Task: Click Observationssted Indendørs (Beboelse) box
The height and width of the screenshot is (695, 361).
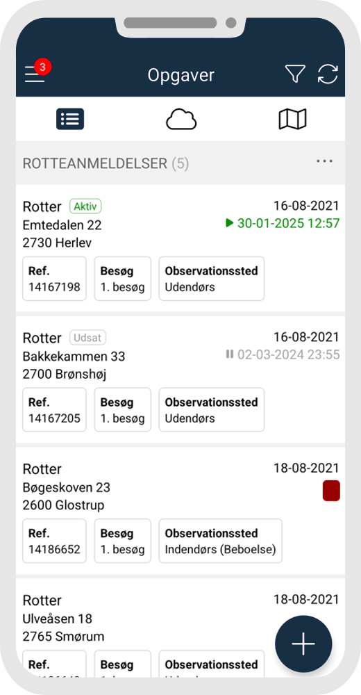Action: click(x=221, y=541)
